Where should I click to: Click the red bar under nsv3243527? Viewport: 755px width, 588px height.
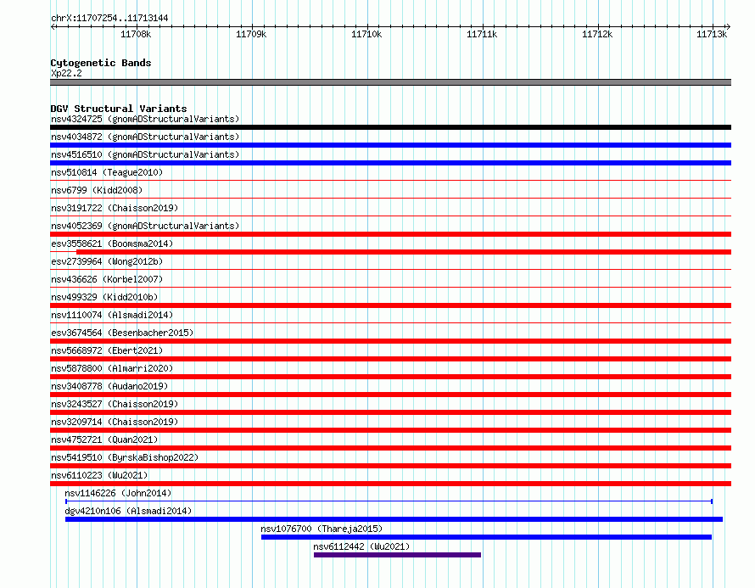390,412
